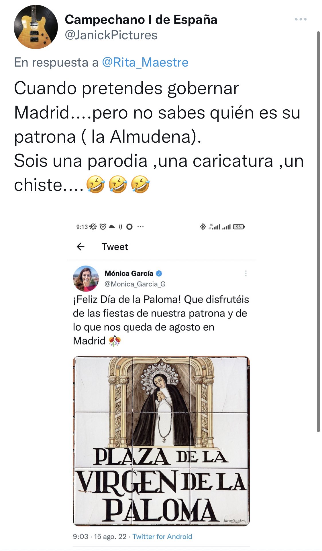Screen dimensions: 322x551
Task: Open Campechano I de España profile name
Action: point(141,20)
